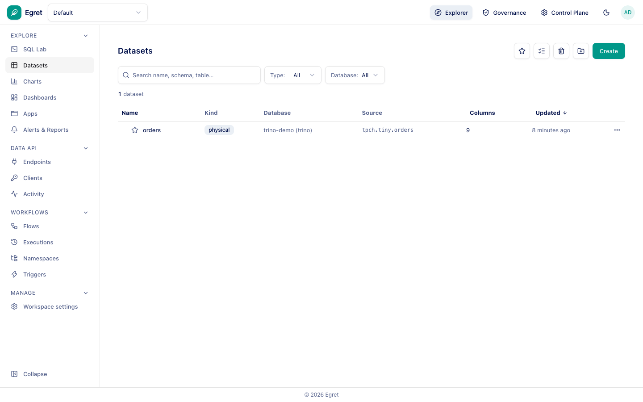Open Clients page
The width and height of the screenshot is (643, 402).
(x=50, y=178)
